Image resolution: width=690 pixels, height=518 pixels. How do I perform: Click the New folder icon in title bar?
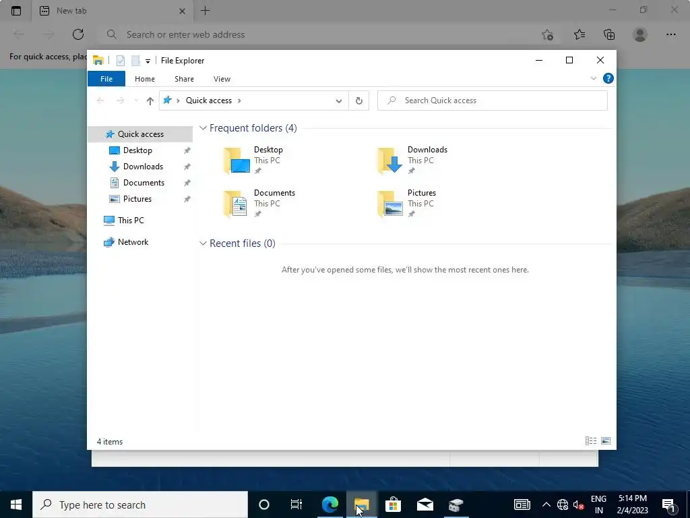click(135, 61)
